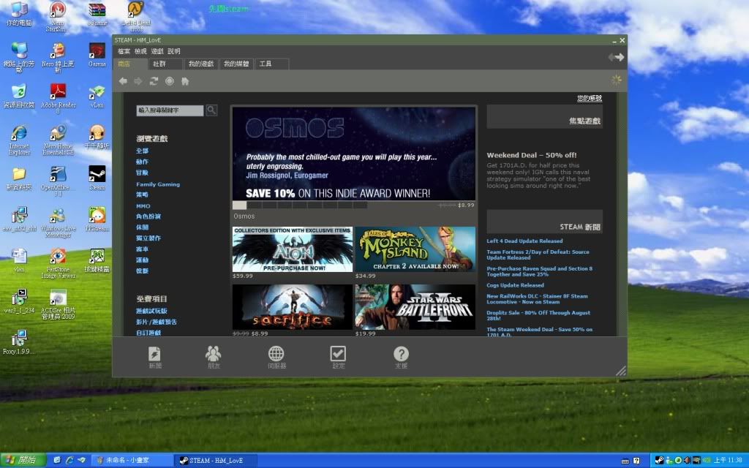Activate STEAM - HiM_LovE taskbar button
The height and width of the screenshot is (468, 749).
tap(216, 461)
